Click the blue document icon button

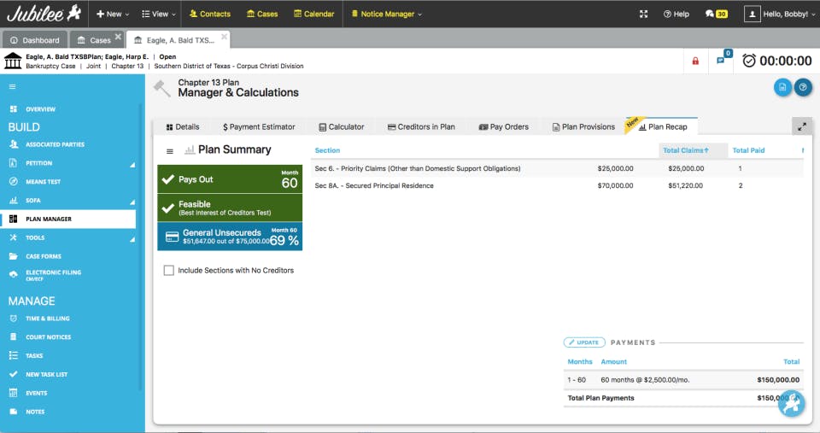click(x=782, y=87)
